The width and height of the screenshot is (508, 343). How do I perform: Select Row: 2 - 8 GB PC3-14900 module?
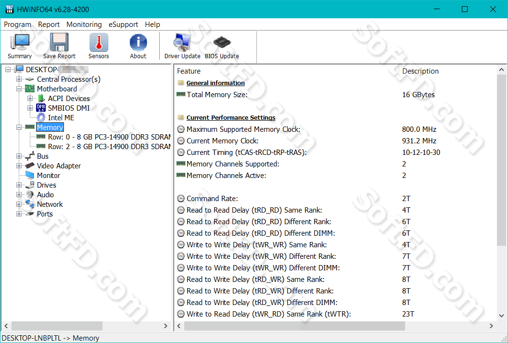109,147
